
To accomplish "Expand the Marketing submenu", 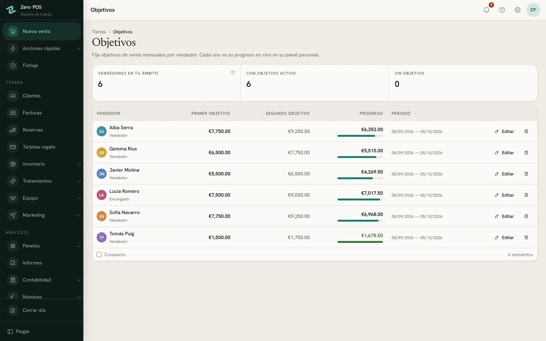I will [42, 215].
